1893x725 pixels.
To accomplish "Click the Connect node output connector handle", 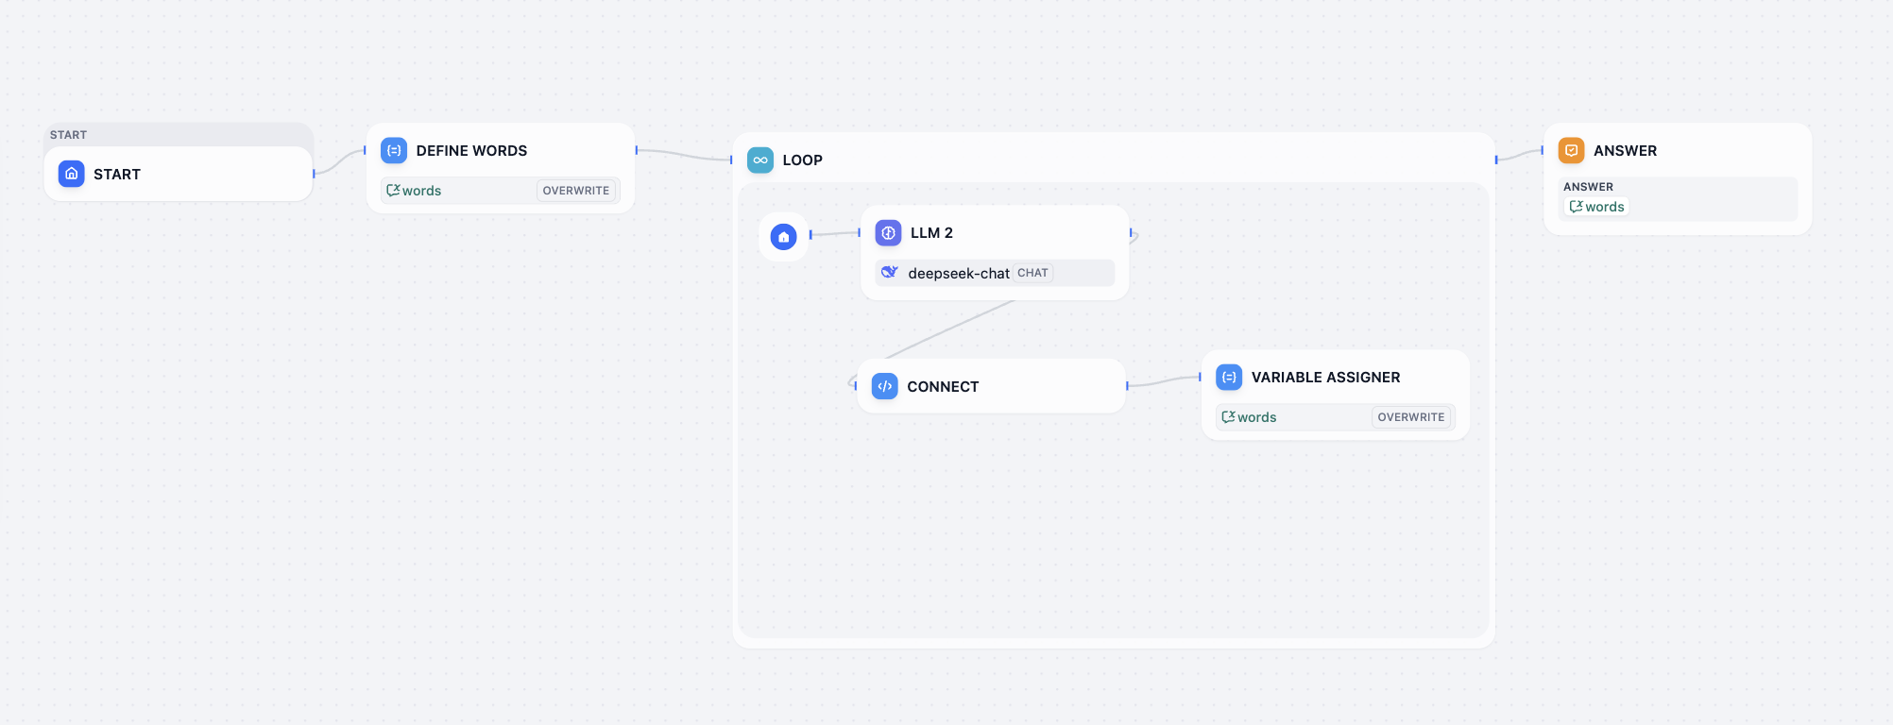I will pyautogui.click(x=1127, y=385).
